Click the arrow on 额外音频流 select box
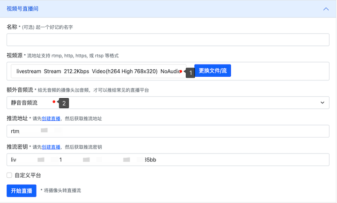Image resolution: width=337 pixels, height=203 pixels. [322, 102]
